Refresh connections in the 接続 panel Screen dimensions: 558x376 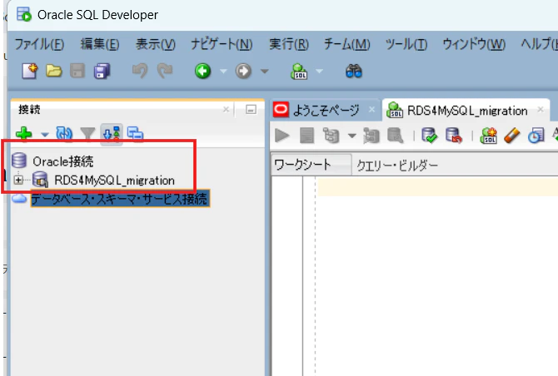(x=64, y=134)
